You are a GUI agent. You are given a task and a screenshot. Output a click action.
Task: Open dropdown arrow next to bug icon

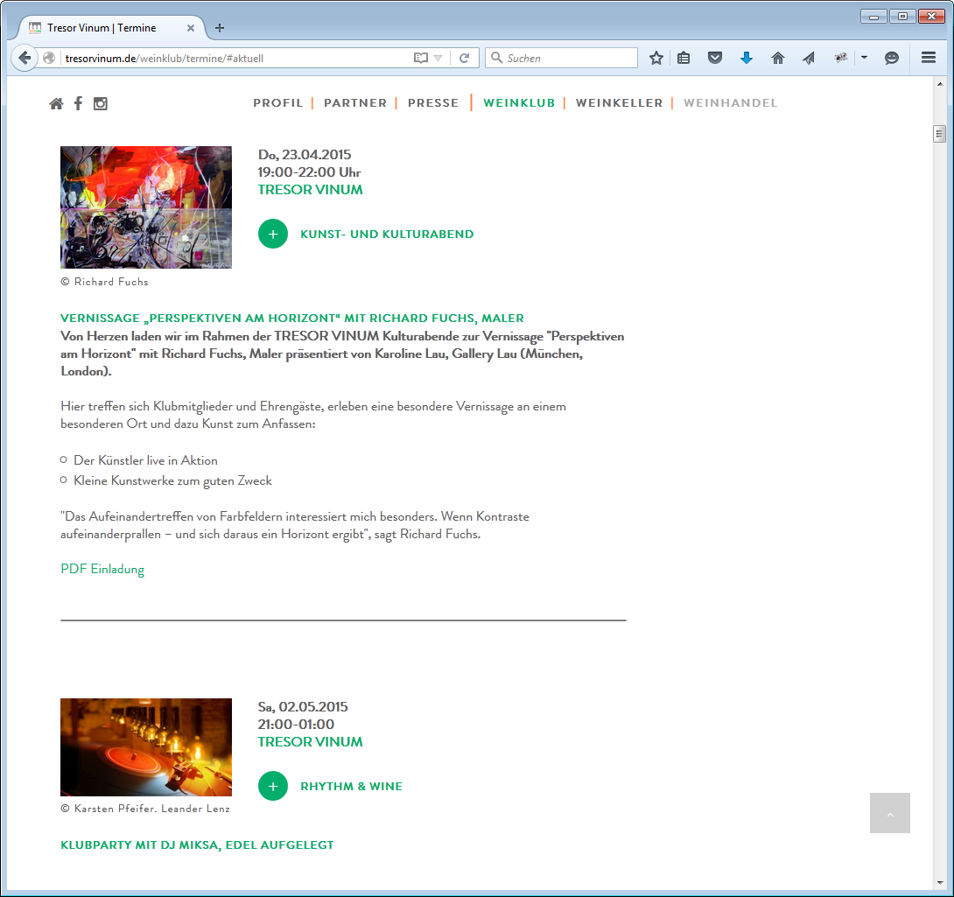[x=864, y=58]
